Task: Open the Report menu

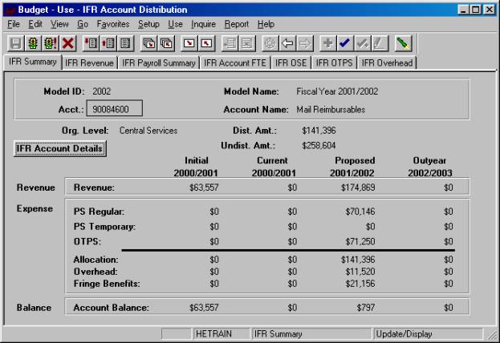Action: click(238, 24)
